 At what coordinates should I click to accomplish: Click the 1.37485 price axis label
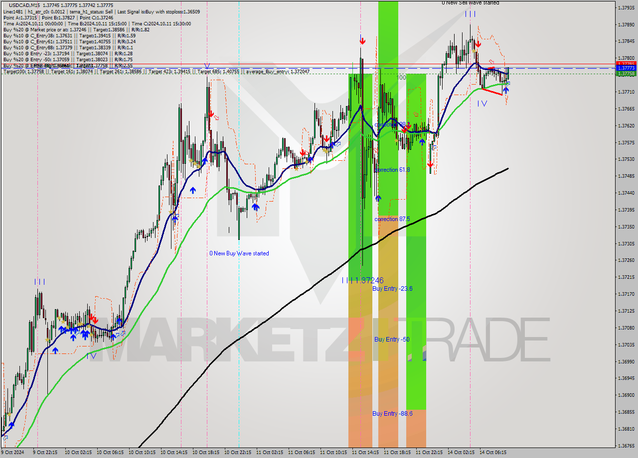[626, 176]
